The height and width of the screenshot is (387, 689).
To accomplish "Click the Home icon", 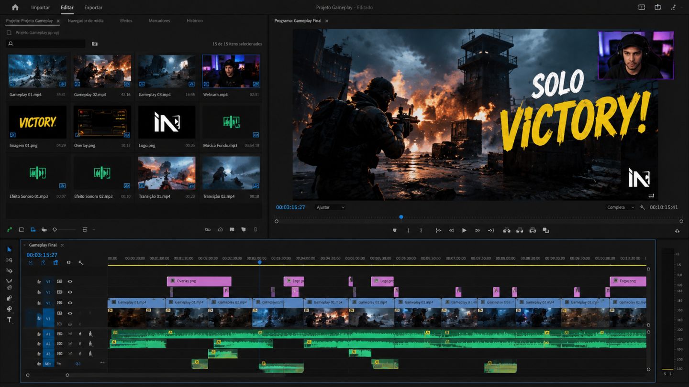I will [x=15, y=7].
